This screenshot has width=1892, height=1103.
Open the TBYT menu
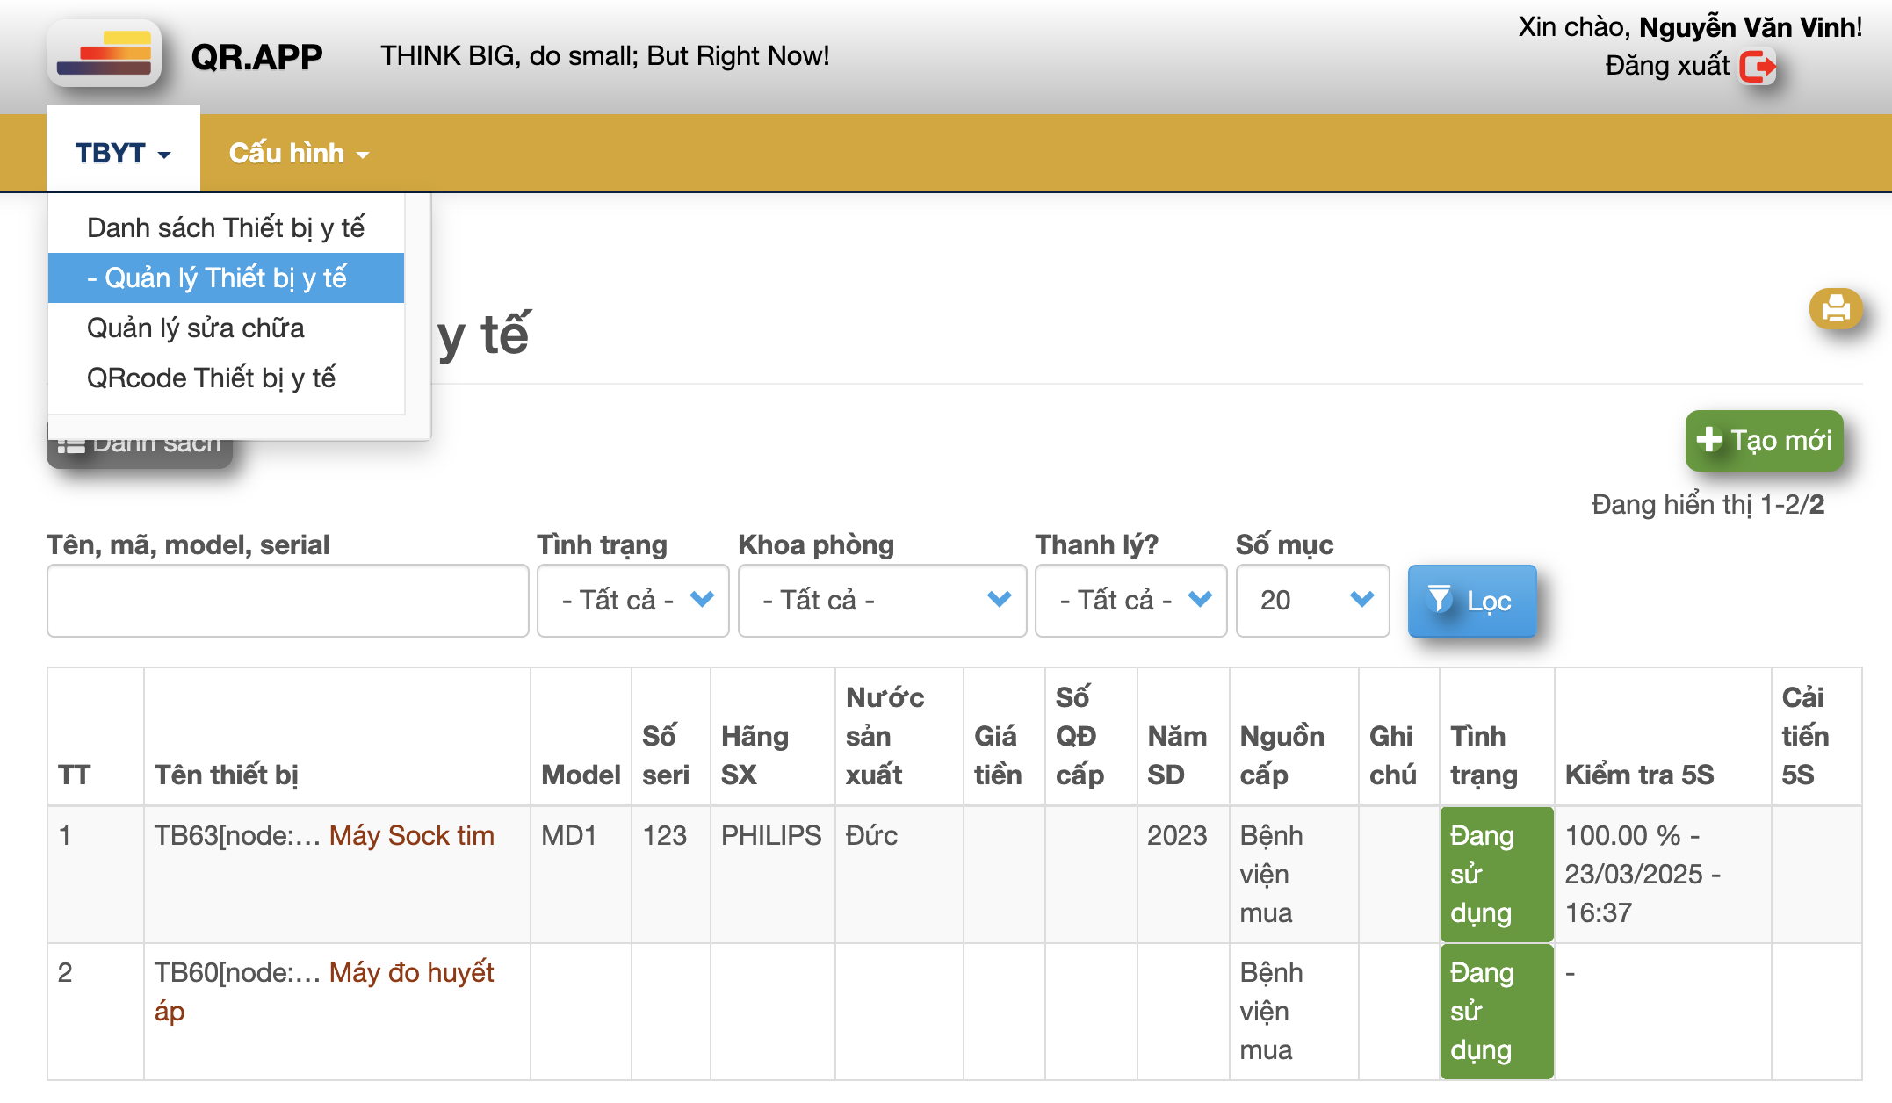pos(122,153)
